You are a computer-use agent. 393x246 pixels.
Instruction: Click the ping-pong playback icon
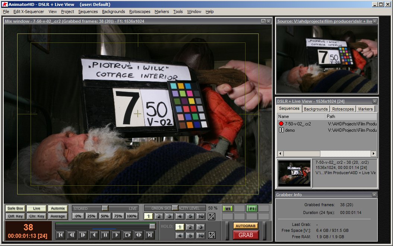(139, 235)
